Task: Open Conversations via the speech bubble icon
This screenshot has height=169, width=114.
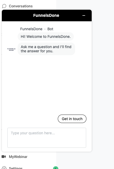Action: pos(4,6)
